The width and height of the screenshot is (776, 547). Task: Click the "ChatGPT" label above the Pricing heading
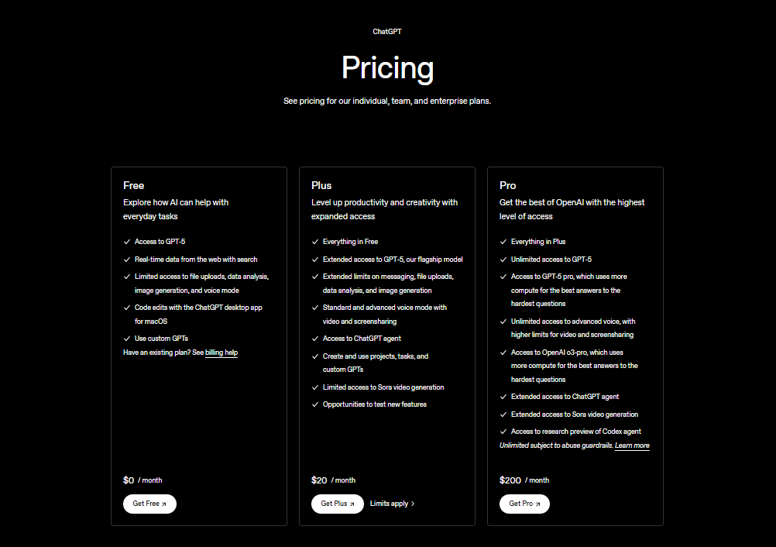pyautogui.click(x=386, y=32)
